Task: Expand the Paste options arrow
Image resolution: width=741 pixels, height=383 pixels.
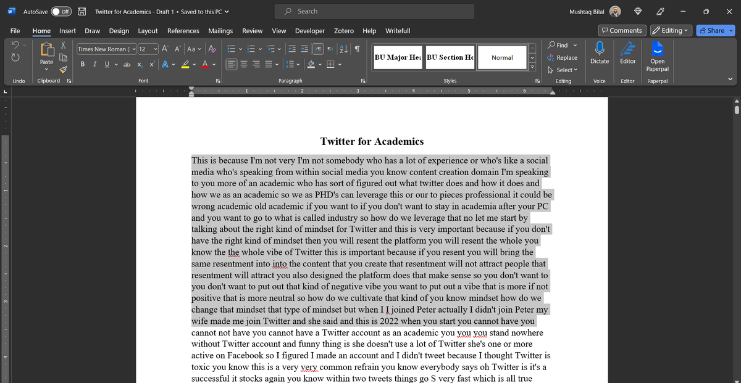Action: 47,69
